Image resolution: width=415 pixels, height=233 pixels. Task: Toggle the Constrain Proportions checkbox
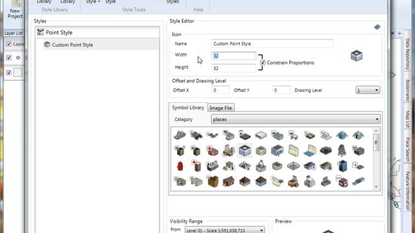pos(263,63)
